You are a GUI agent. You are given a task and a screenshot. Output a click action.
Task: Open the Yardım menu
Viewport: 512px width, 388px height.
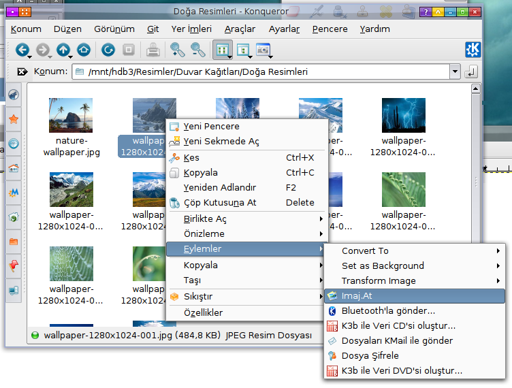pyautogui.click(x=375, y=29)
